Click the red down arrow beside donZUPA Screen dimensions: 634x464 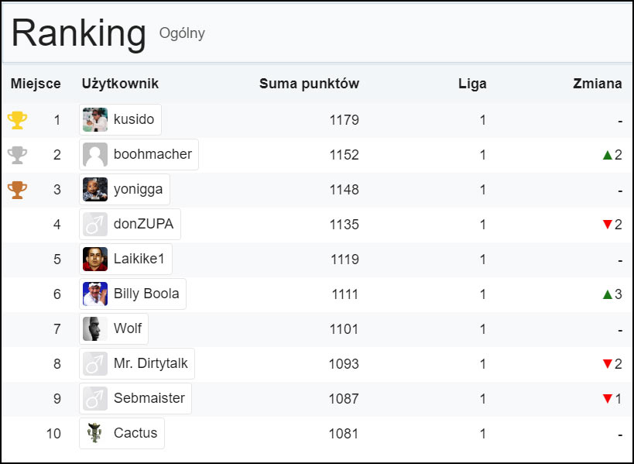(x=608, y=224)
